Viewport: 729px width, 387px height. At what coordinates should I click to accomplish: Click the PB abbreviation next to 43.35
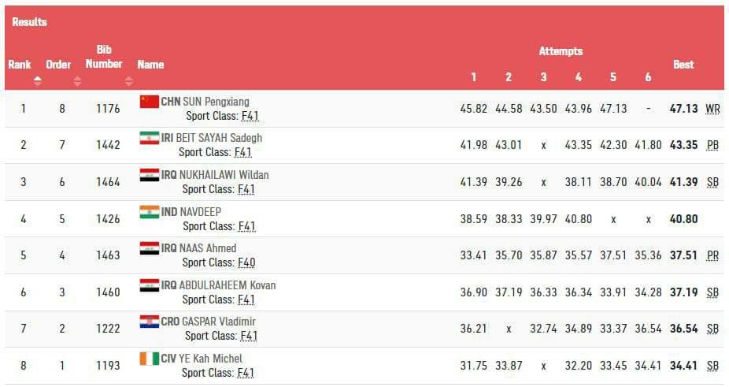coord(712,146)
